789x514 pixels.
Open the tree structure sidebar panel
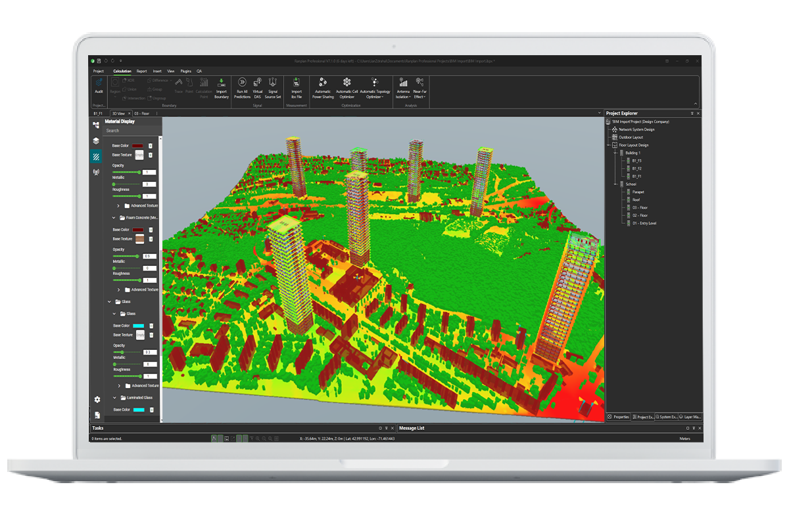point(96,125)
